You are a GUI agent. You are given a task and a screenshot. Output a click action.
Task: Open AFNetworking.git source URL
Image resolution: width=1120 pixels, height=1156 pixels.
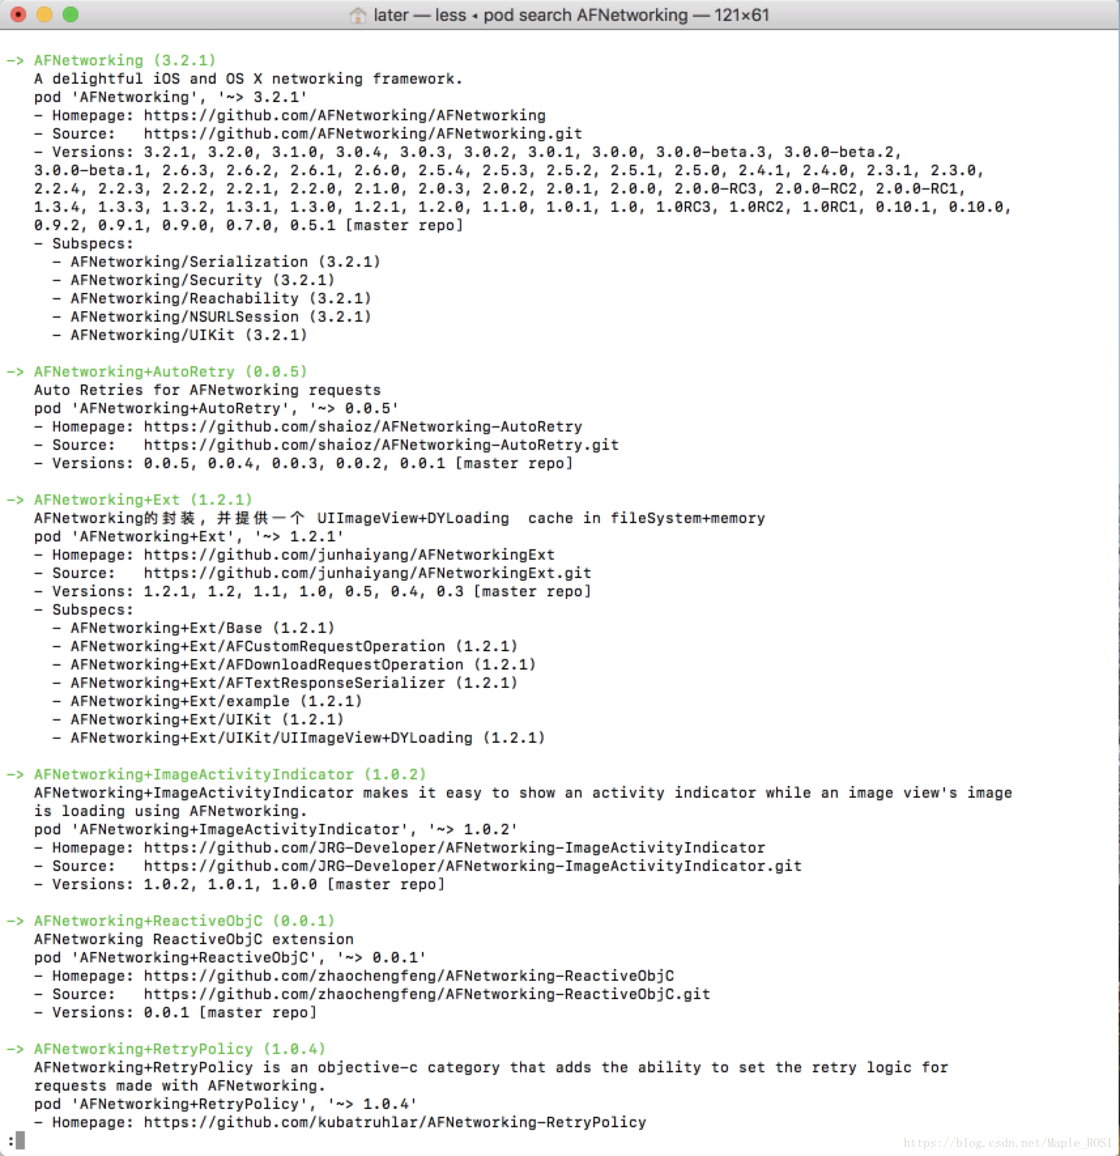click(363, 133)
